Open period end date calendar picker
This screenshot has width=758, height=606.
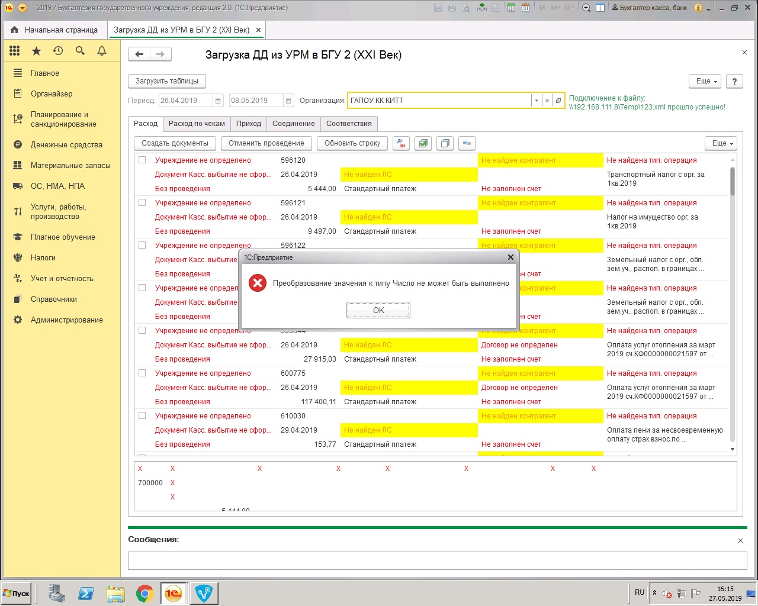(288, 101)
